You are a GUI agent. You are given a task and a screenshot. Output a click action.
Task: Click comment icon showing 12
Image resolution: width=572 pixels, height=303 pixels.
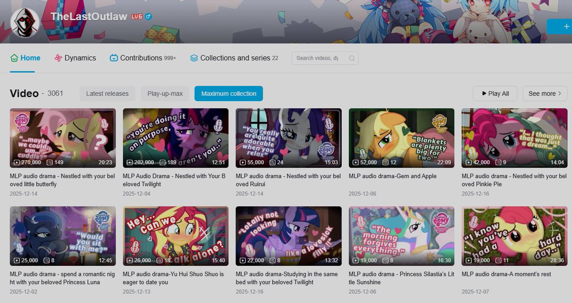(385, 162)
